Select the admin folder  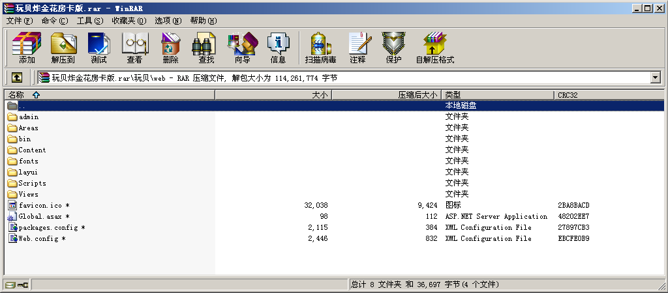[x=28, y=117]
